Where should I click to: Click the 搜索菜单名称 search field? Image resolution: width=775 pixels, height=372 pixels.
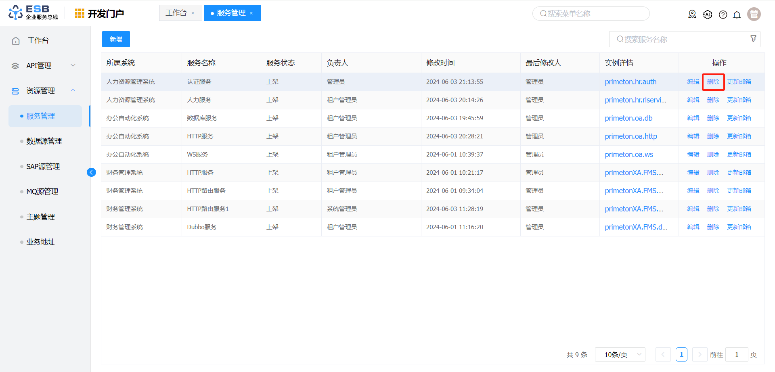(591, 14)
